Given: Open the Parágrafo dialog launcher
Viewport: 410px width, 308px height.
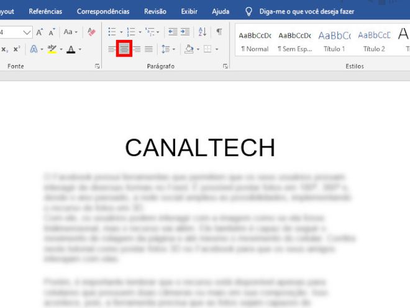Looking at the screenshot, I should pyautogui.click(x=225, y=66).
